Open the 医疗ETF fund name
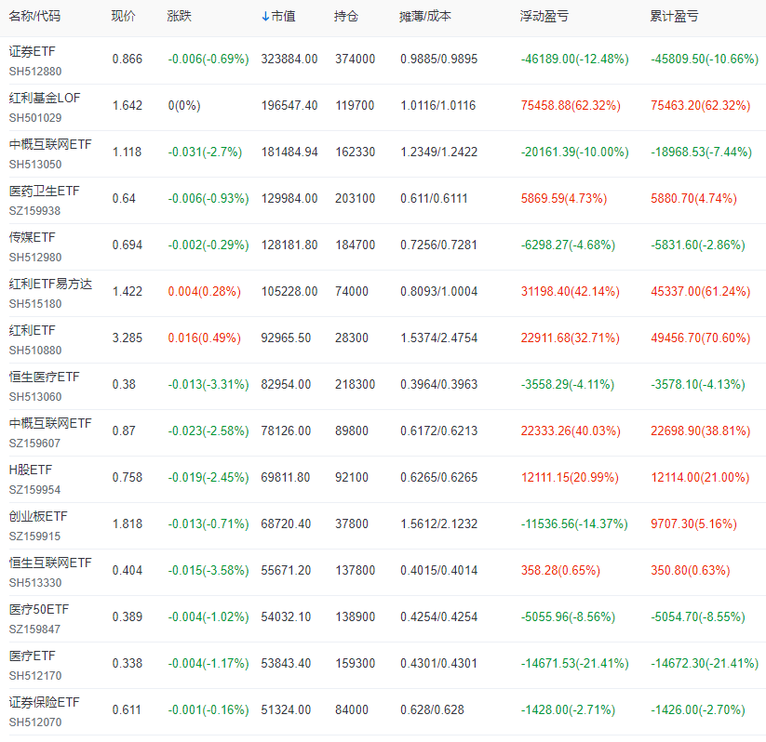Image resolution: width=766 pixels, height=742 pixels. coord(33,656)
